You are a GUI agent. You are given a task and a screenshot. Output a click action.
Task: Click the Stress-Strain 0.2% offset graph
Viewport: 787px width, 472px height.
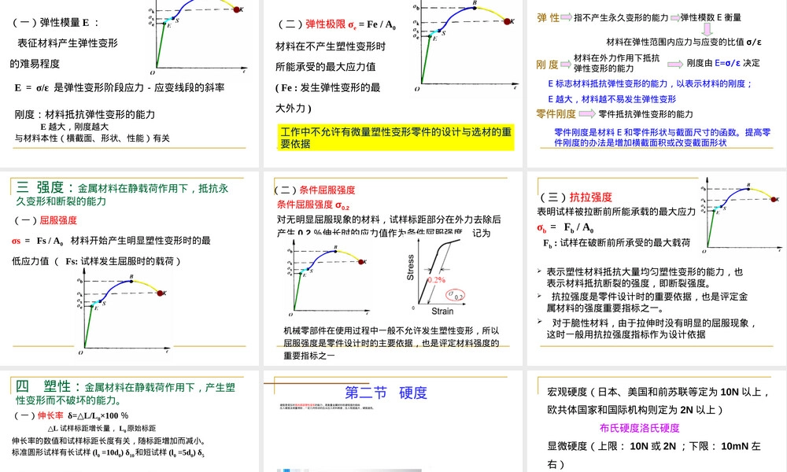(436, 276)
